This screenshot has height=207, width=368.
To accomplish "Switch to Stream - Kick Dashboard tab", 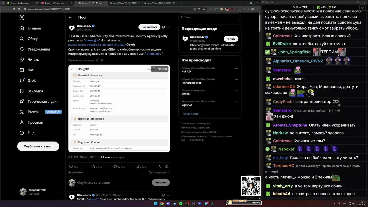I will coord(22,3).
